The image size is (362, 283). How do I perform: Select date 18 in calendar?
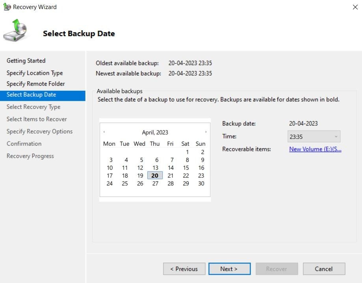pos(125,176)
